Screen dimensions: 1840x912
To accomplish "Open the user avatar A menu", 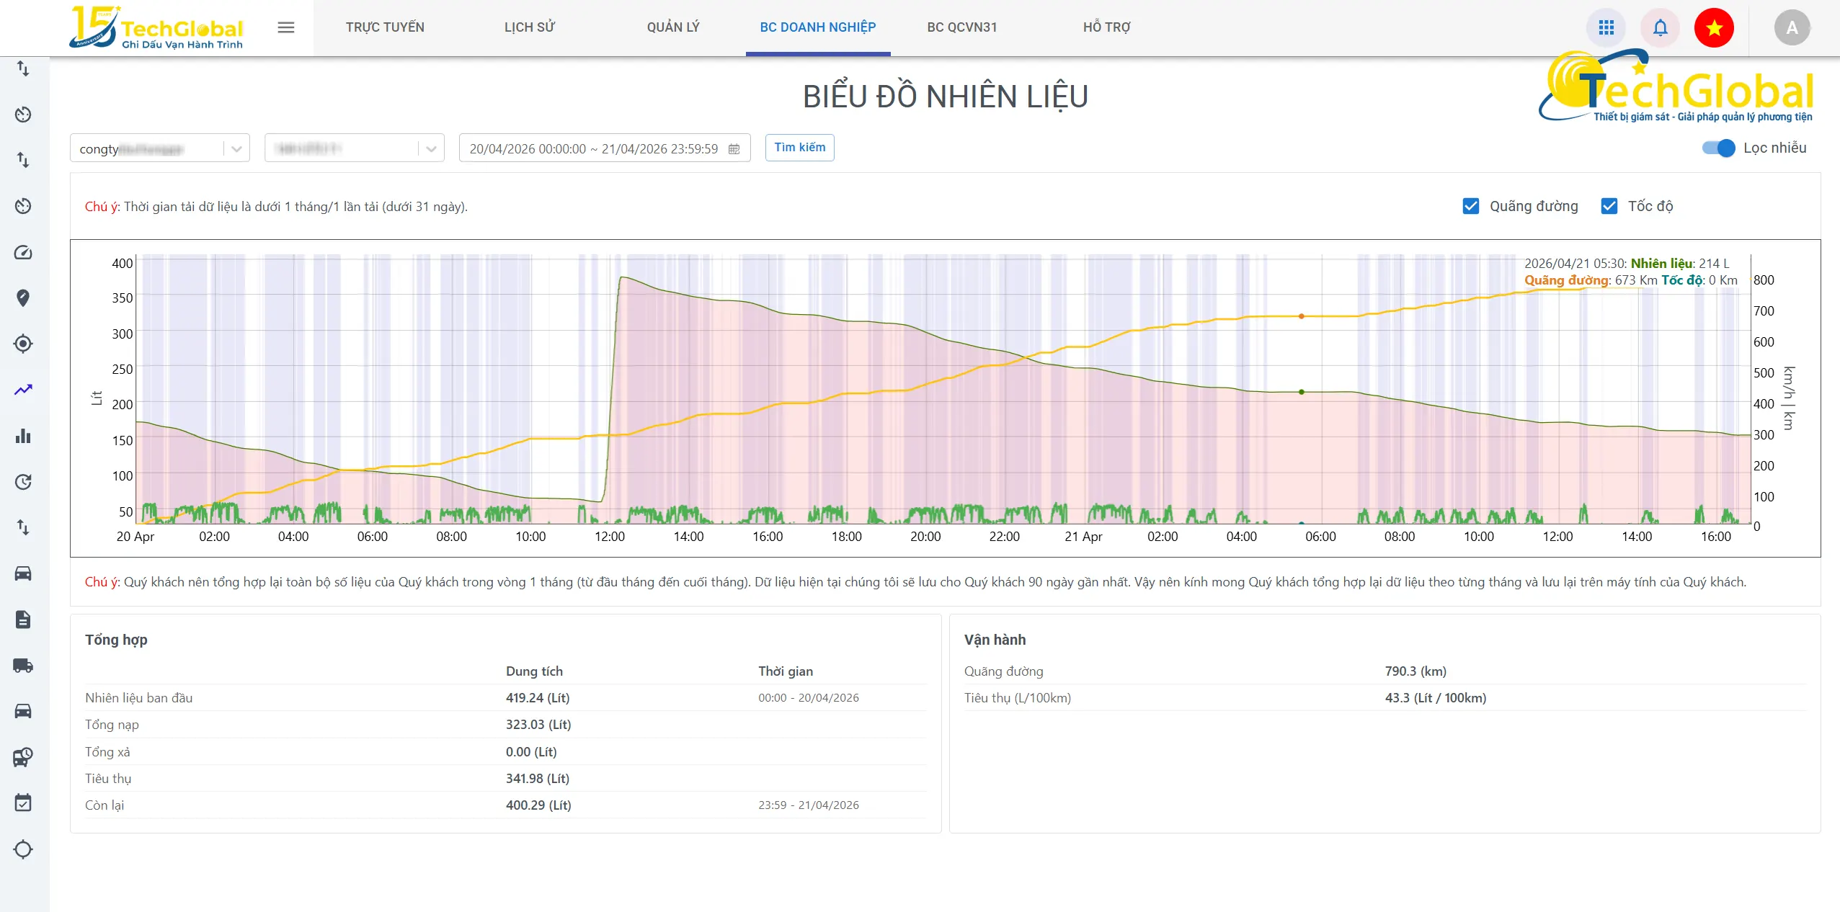I will click(1791, 27).
